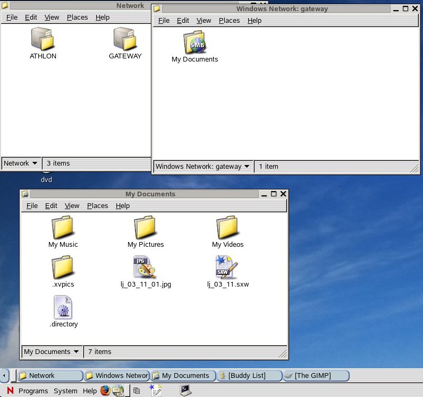The width and height of the screenshot is (423, 397).
Task: Switch to The GIMP taskbar button
Action: pos(316,376)
